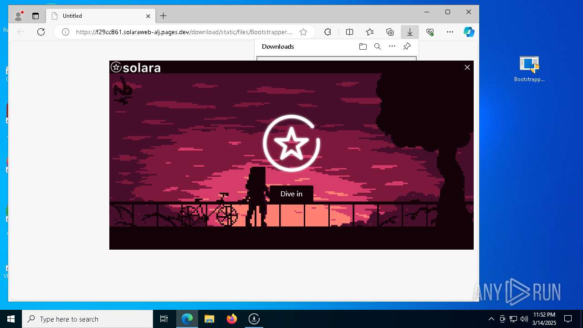This screenshot has height=328, width=583.
Task: Click the glowing Solara star logo
Action: [291, 143]
